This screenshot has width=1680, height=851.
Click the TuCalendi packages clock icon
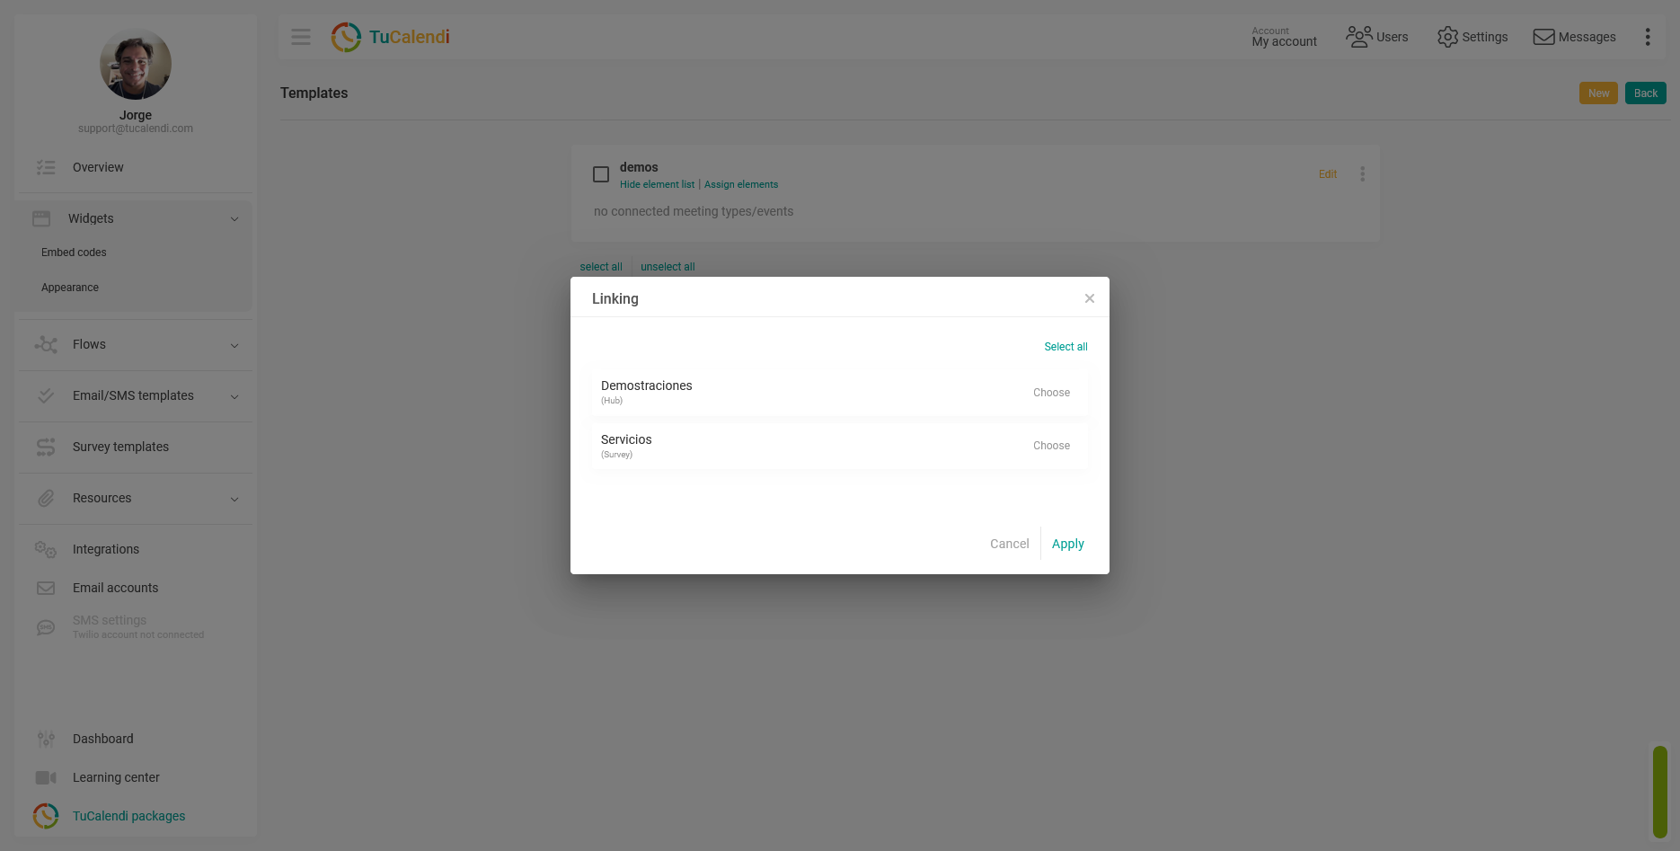coord(46,816)
